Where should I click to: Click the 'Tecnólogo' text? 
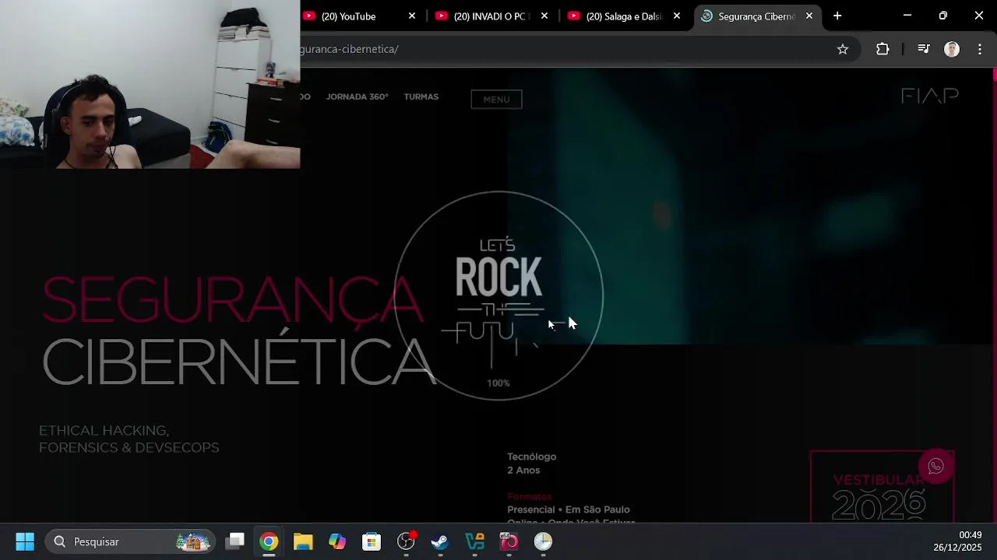532,457
